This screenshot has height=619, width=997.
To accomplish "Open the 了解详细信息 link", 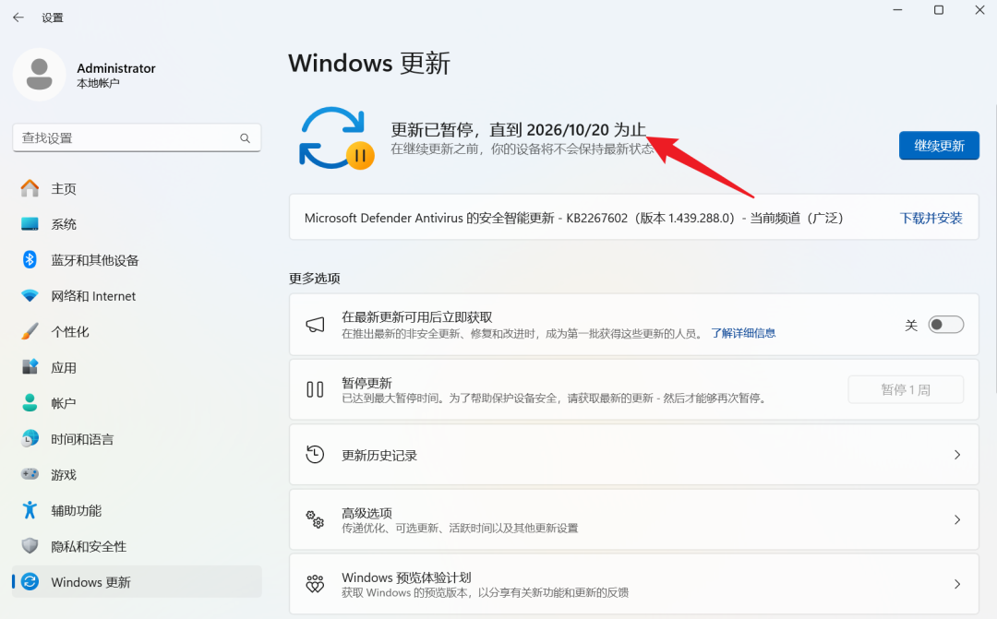I will pos(743,333).
